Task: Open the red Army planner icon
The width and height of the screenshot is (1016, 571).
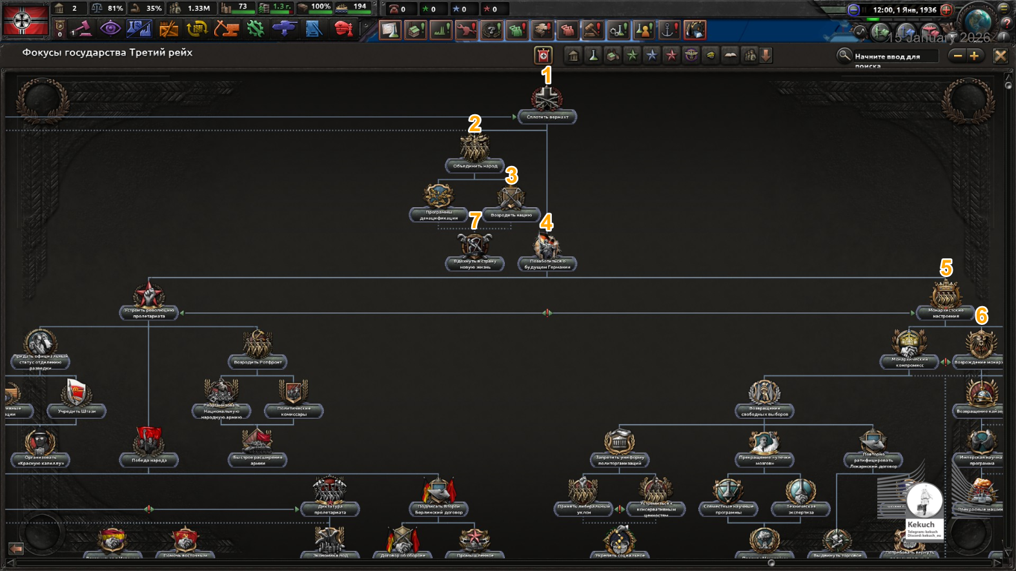Action: pyautogui.click(x=343, y=29)
